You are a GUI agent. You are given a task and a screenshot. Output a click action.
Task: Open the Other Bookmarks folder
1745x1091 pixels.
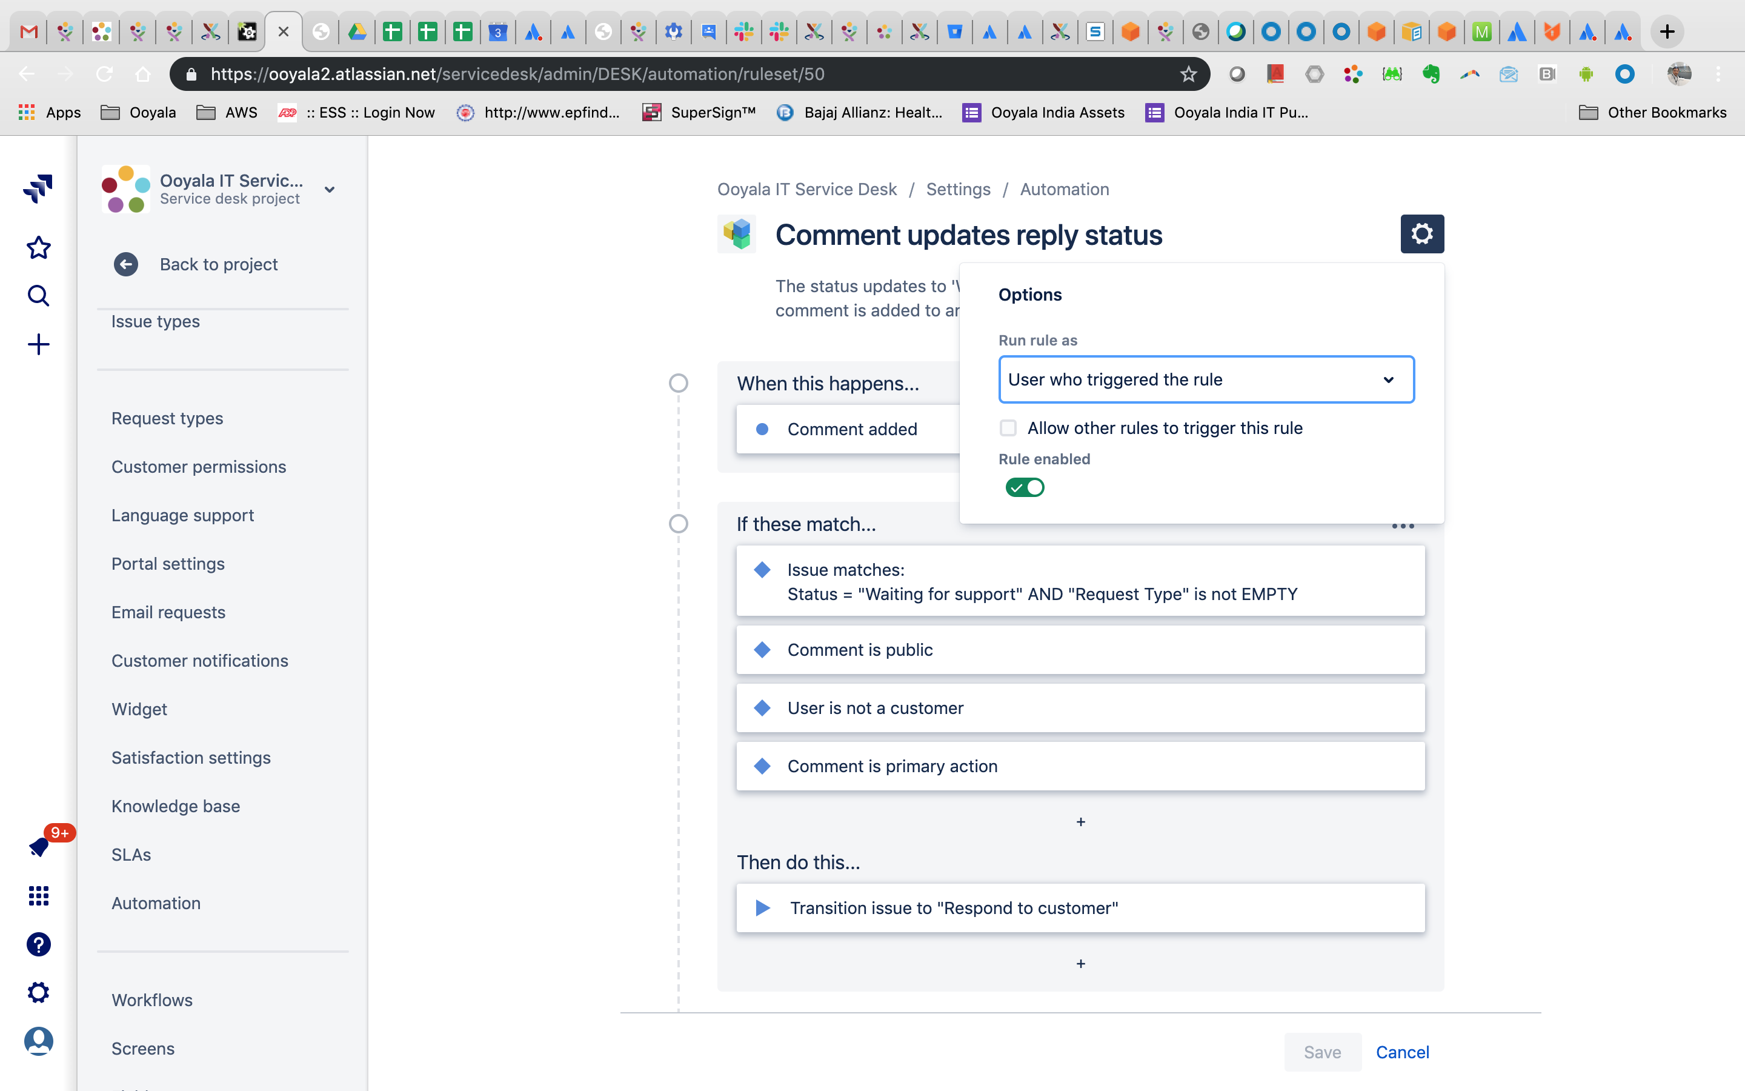coord(1652,113)
